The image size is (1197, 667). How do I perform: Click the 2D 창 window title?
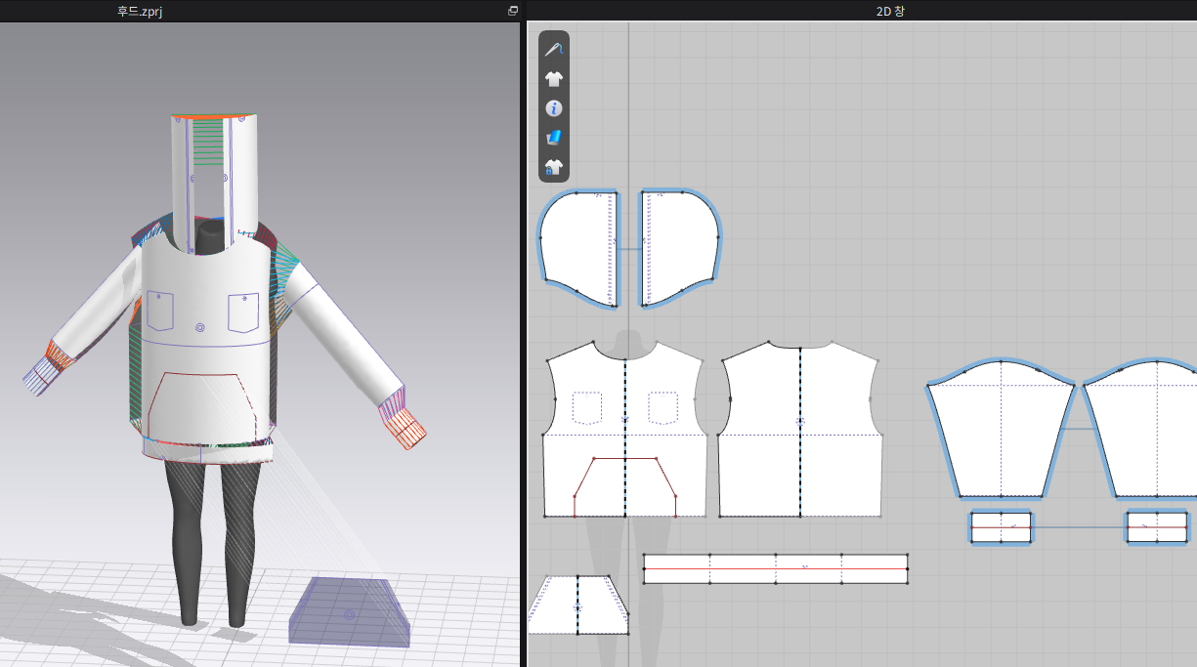[x=890, y=11]
